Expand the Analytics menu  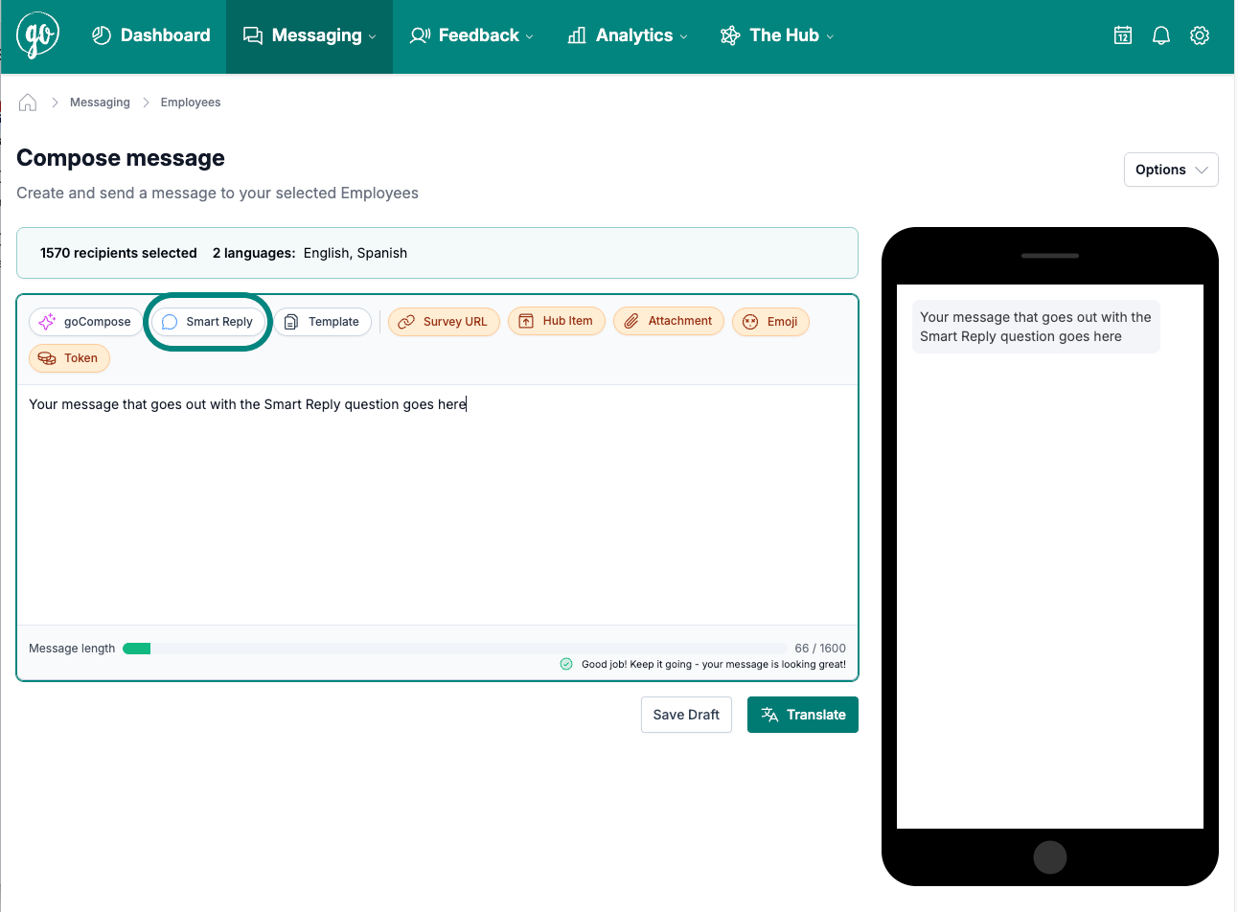[x=627, y=35]
